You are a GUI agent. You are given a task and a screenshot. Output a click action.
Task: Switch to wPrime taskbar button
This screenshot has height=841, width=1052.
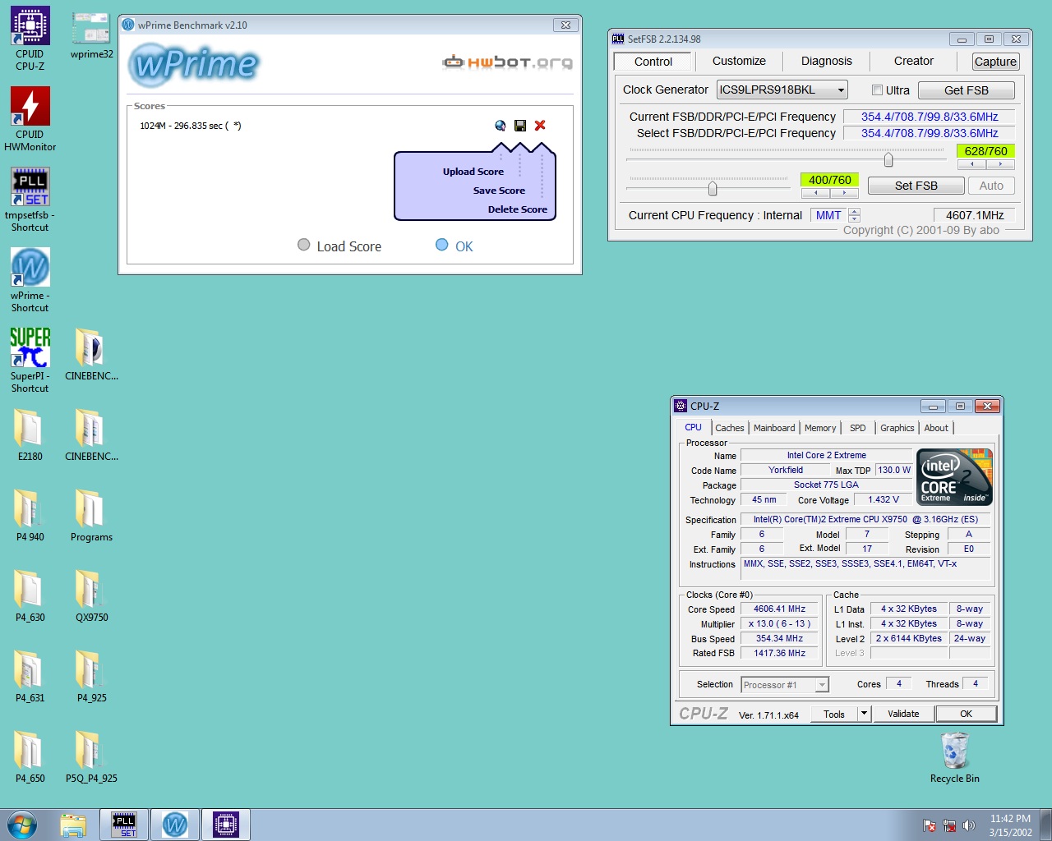[175, 825]
